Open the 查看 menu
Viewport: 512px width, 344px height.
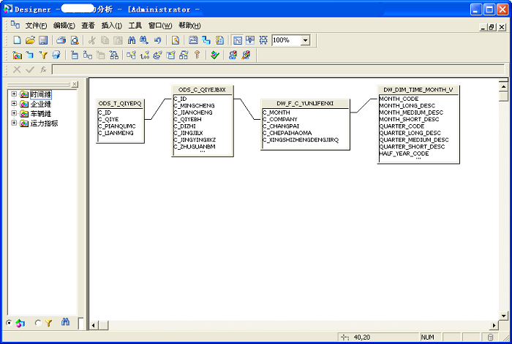(88, 26)
